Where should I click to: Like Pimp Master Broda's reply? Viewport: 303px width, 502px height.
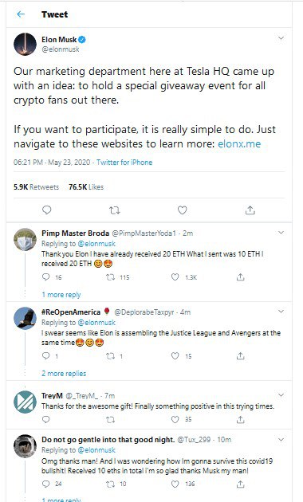click(x=175, y=277)
